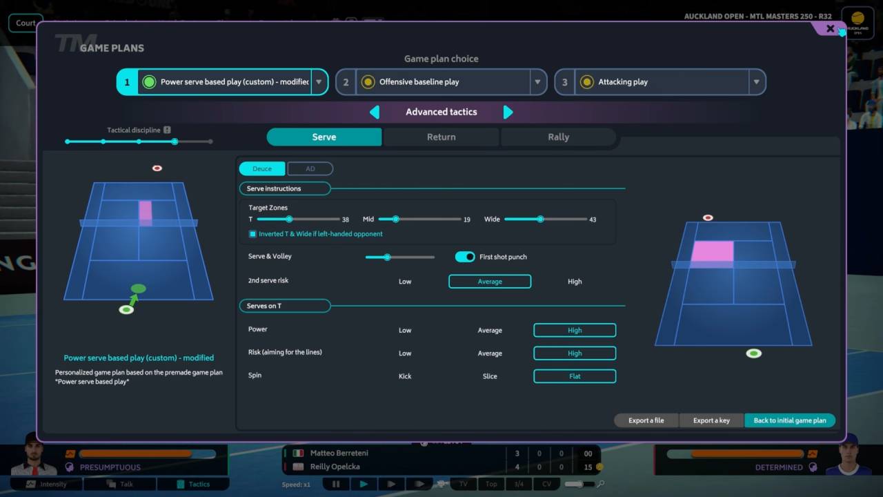Set serve Power to High
883x497 pixels.
(575, 330)
